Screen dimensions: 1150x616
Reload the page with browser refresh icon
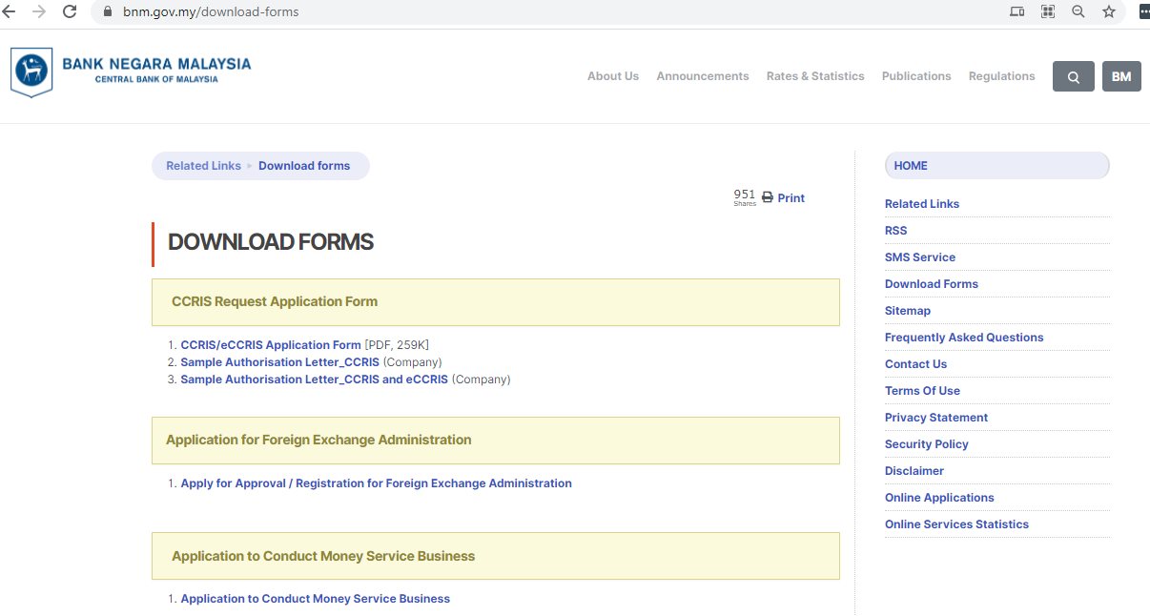click(70, 11)
